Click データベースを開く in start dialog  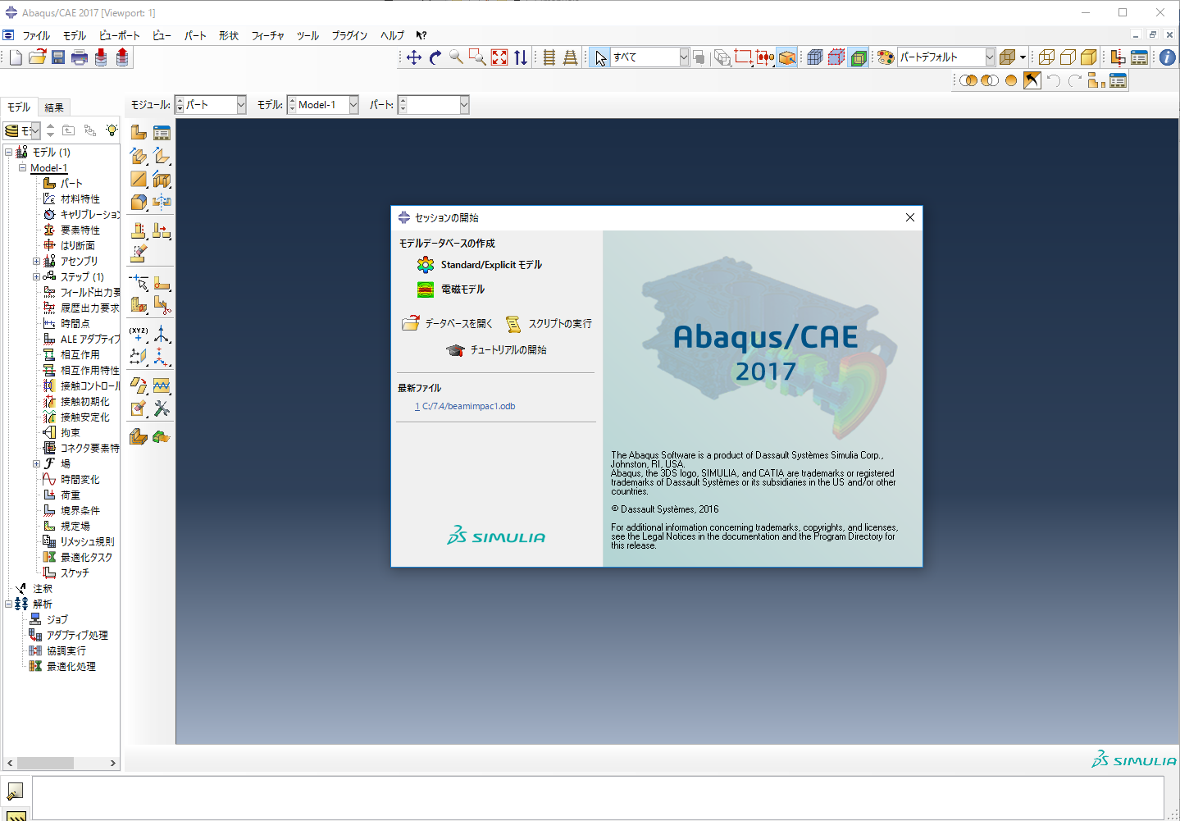click(x=458, y=324)
